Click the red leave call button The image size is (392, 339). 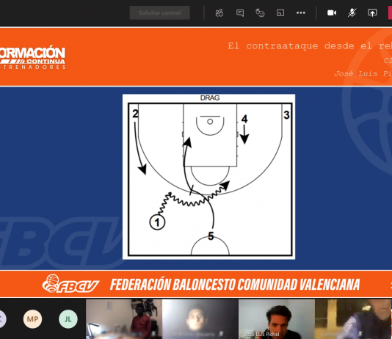tap(390, 12)
